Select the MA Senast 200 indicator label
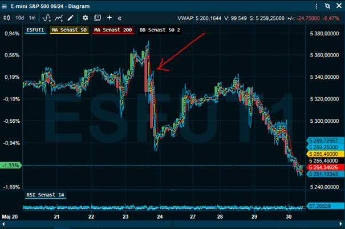Viewport: 345px width, 229px height. pyautogui.click(x=113, y=30)
